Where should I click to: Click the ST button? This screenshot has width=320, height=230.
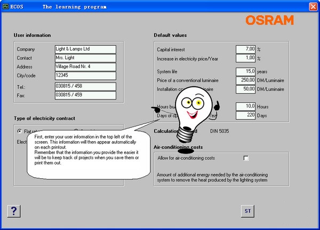pos(247,211)
